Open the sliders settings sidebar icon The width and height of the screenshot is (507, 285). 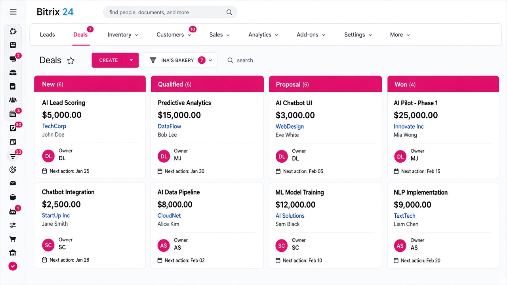(13, 225)
